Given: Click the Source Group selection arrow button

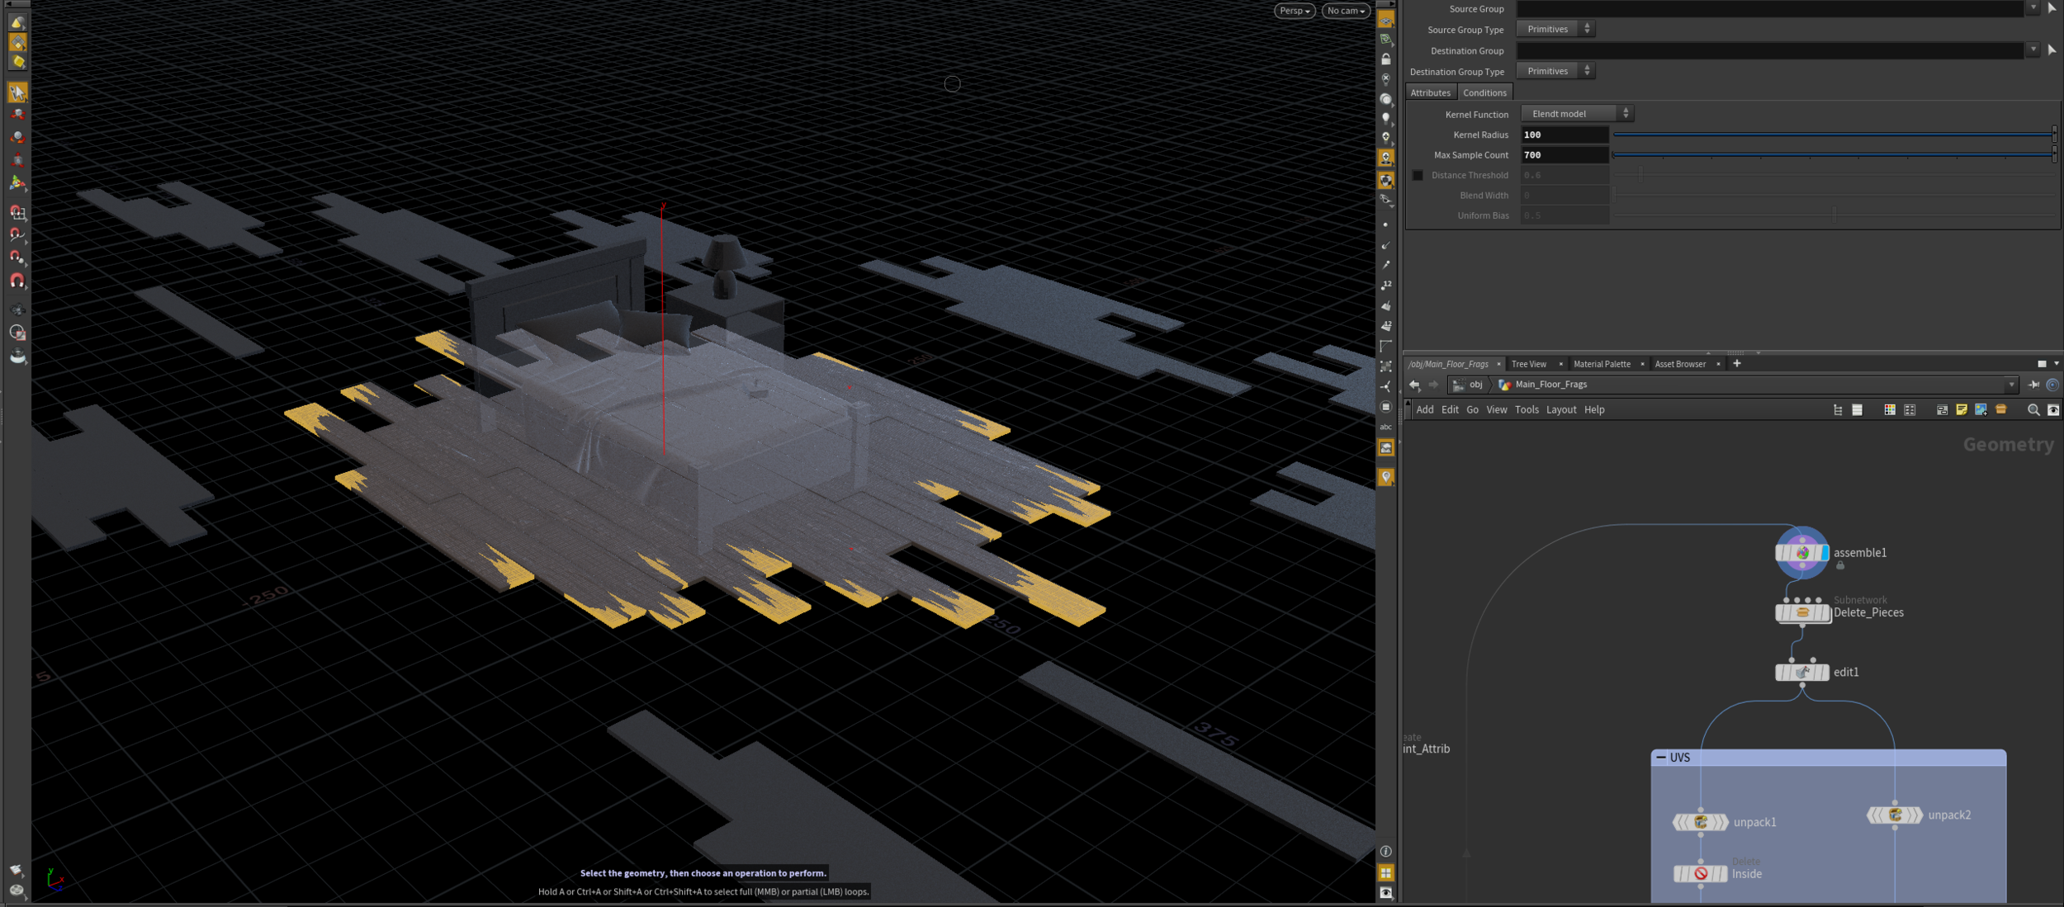Looking at the screenshot, I should tap(2052, 8).
